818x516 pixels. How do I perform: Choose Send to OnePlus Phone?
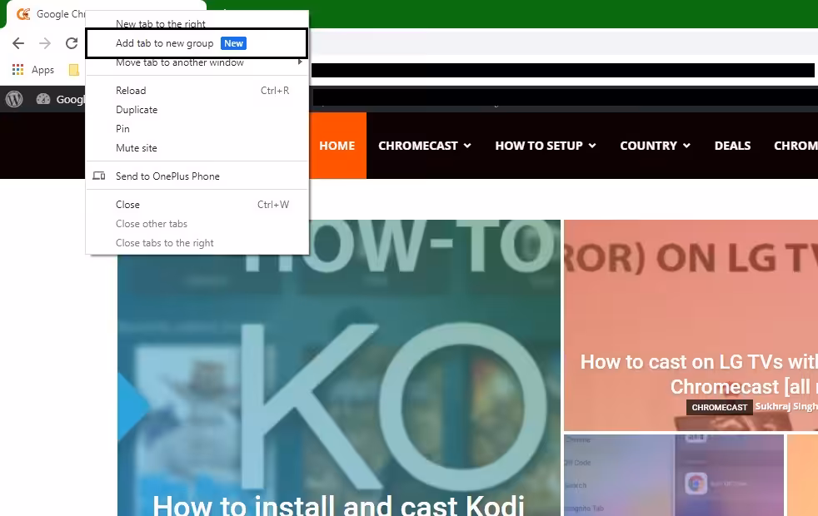pyautogui.click(x=197, y=176)
